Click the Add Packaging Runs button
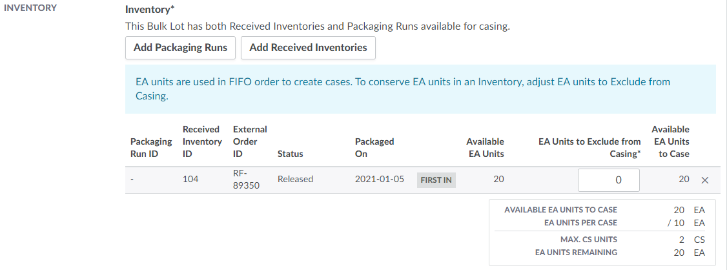This screenshot has width=727, height=270. pos(180,48)
